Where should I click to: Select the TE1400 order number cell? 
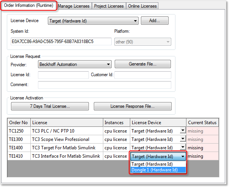(x=19, y=148)
